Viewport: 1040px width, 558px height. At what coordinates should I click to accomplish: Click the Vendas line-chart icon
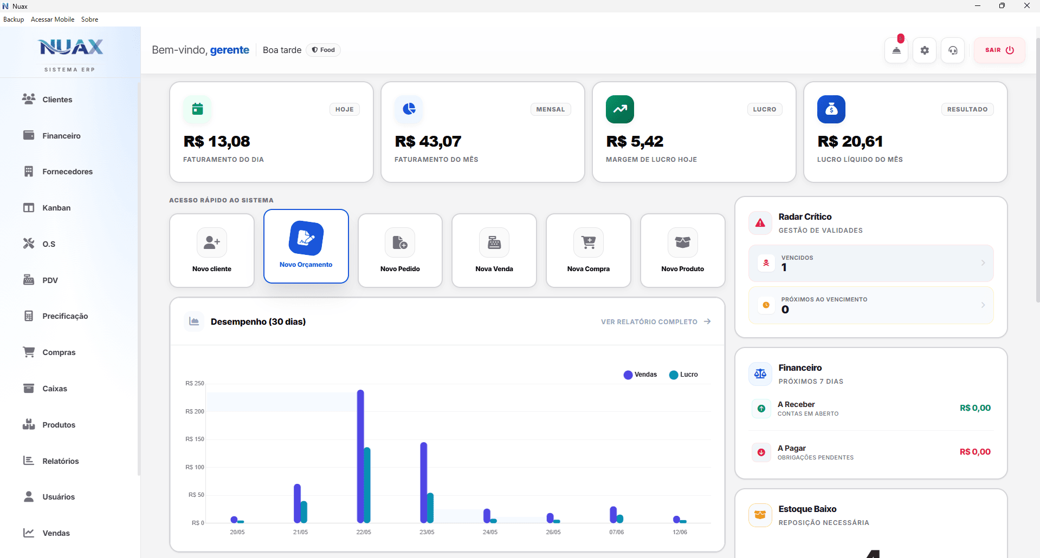pyautogui.click(x=29, y=533)
